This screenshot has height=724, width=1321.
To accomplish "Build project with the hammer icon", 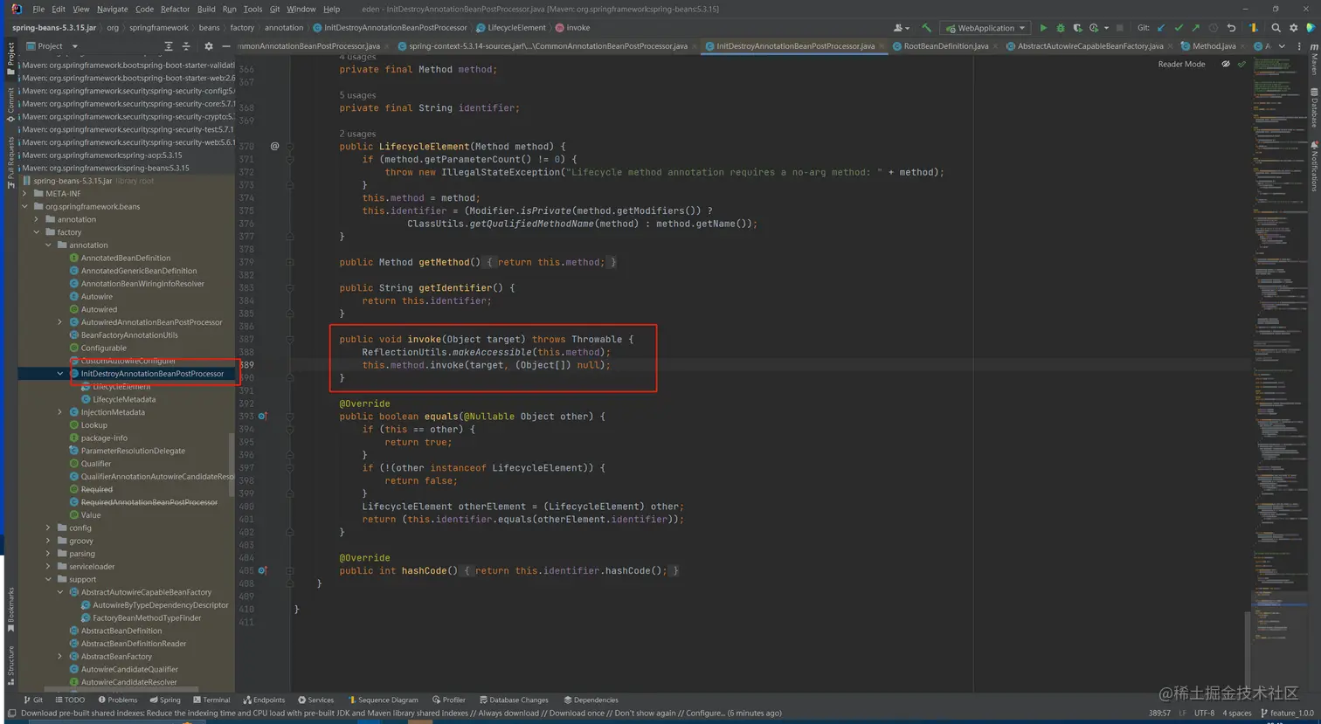I will tap(926, 28).
